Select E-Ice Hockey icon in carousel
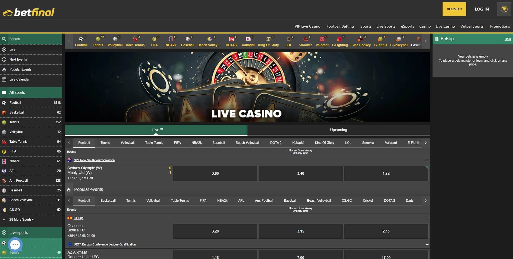The height and width of the screenshot is (259, 513). pos(361,41)
